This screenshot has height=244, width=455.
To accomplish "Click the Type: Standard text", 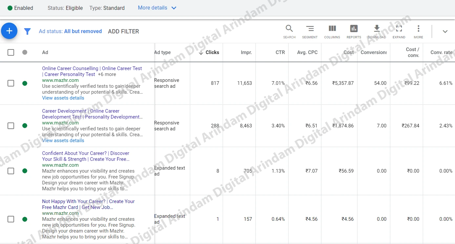I will click(x=107, y=8).
